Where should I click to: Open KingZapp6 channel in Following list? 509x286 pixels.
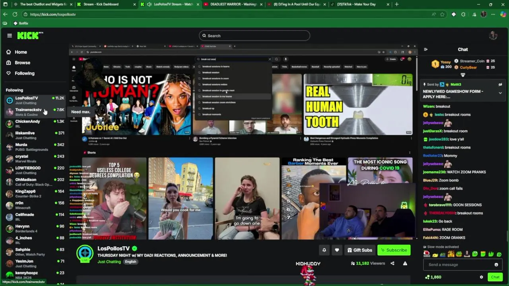35,193
